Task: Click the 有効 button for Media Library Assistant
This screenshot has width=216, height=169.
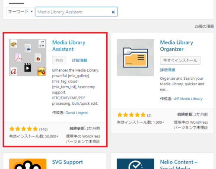Action: [x=59, y=60]
